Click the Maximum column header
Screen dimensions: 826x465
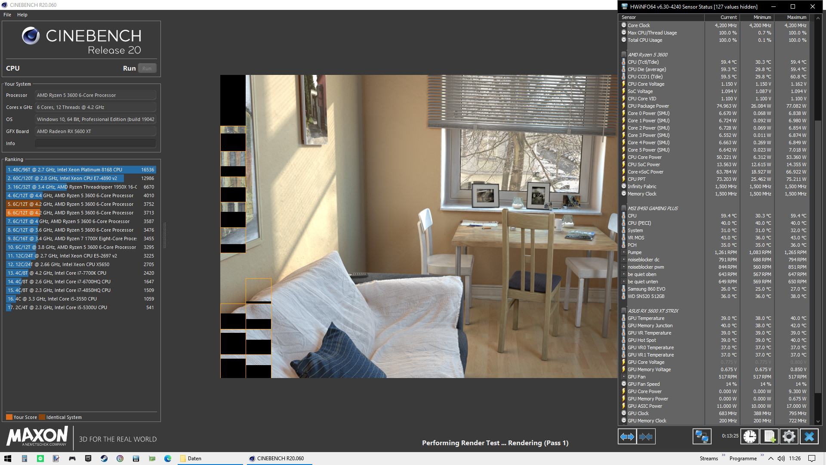click(792, 17)
